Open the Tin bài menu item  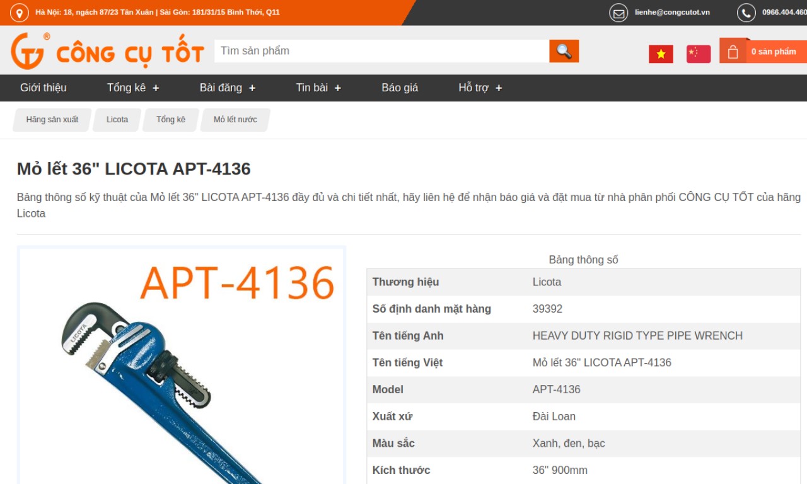click(x=312, y=88)
